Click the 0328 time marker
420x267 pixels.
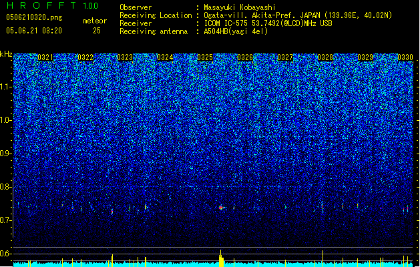[325, 57]
